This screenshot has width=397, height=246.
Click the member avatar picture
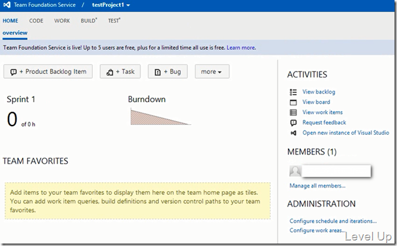(x=295, y=171)
